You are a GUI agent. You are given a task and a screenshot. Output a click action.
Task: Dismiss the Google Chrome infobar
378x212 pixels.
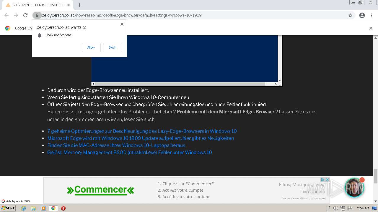pos(371,28)
